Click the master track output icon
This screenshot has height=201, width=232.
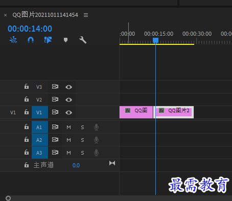(x=112, y=163)
